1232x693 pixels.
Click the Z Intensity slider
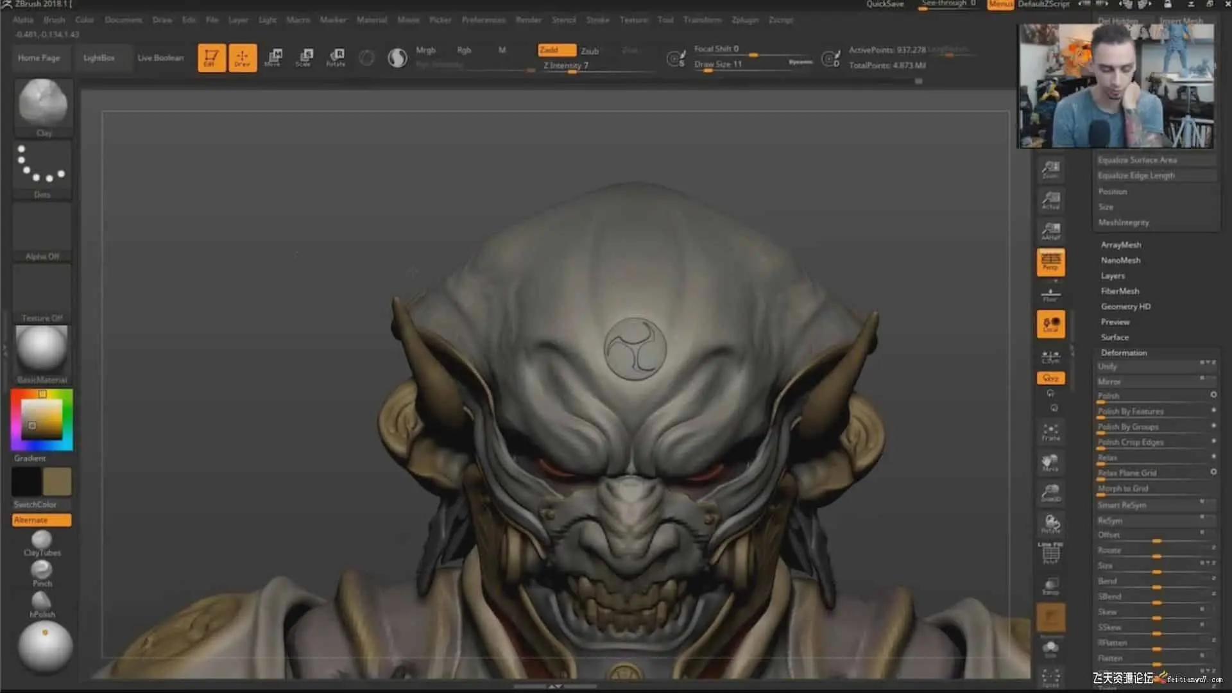[x=599, y=66]
